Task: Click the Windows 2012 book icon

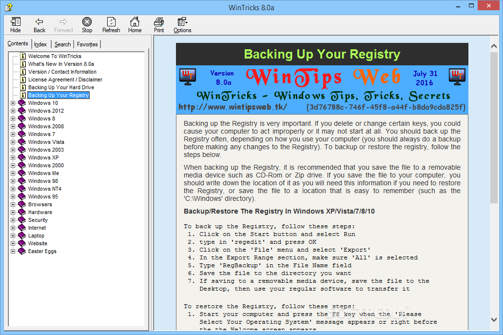Action: pyautogui.click(x=22, y=111)
